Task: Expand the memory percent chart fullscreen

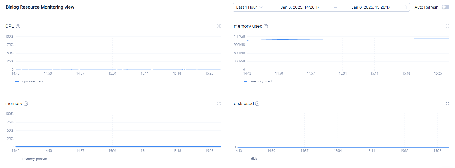Action: tap(219, 103)
